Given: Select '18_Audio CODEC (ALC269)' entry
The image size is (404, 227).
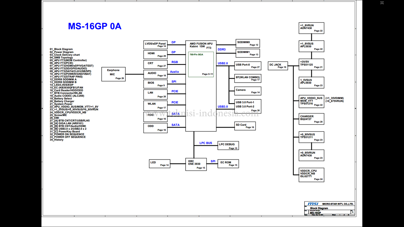Looking at the screenshot, I should point(67,96).
